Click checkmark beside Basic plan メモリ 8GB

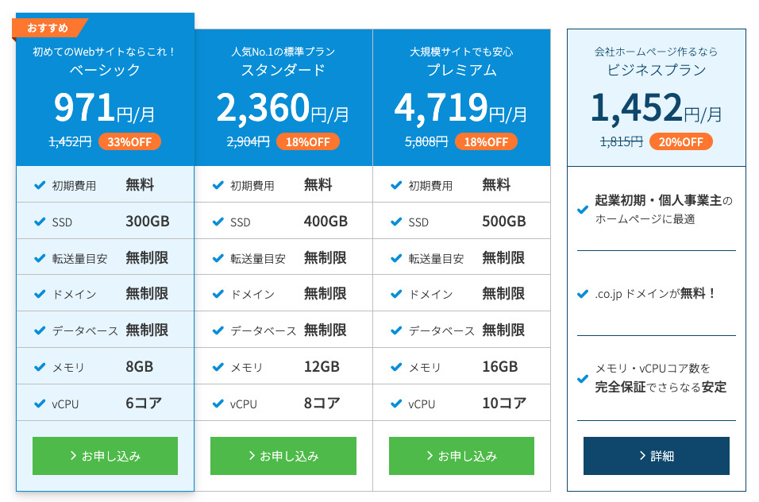40,367
